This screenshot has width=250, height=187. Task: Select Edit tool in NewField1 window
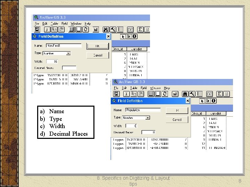click(128, 37)
